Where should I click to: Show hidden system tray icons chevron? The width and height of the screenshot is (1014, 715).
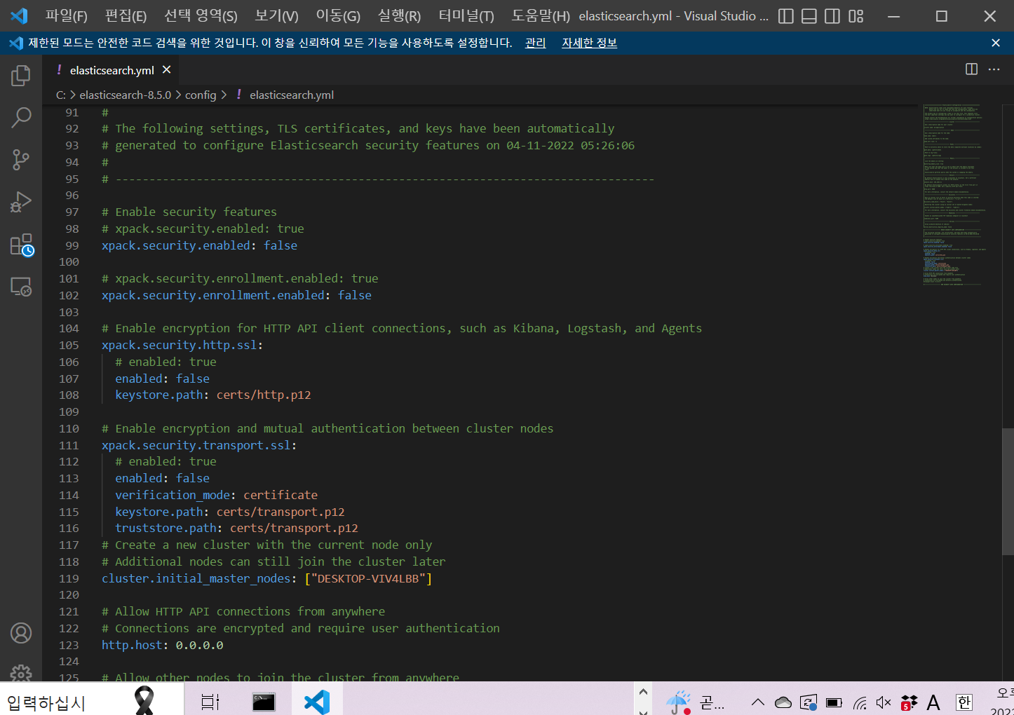click(757, 702)
